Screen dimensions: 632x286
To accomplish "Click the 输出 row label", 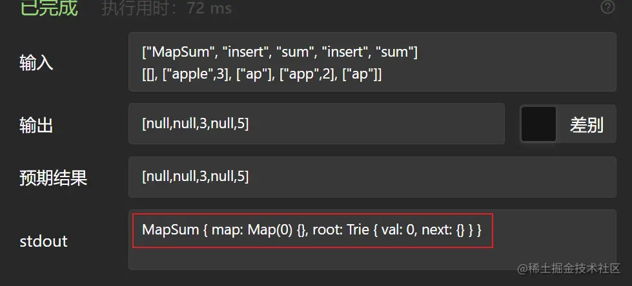I will click(37, 125).
